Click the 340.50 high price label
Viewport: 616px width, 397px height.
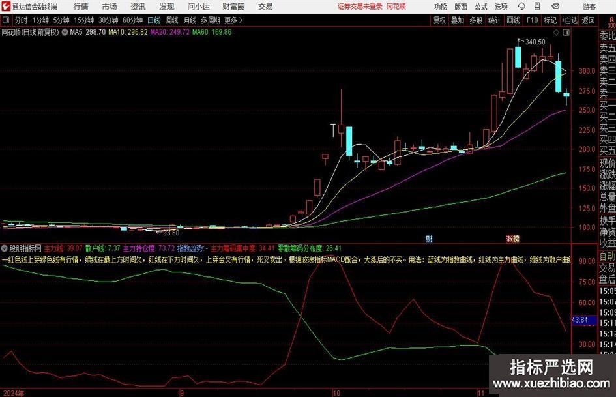coord(535,42)
